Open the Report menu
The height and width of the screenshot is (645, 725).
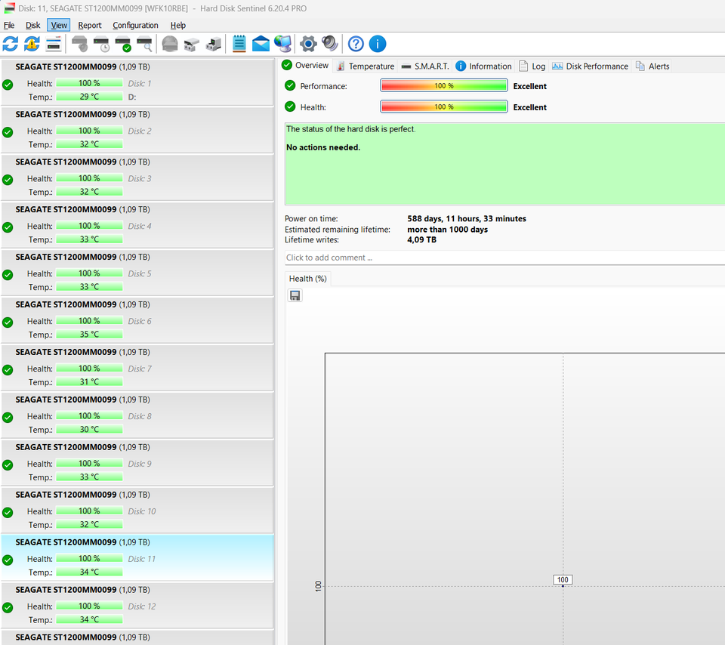pyautogui.click(x=90, y=25)
